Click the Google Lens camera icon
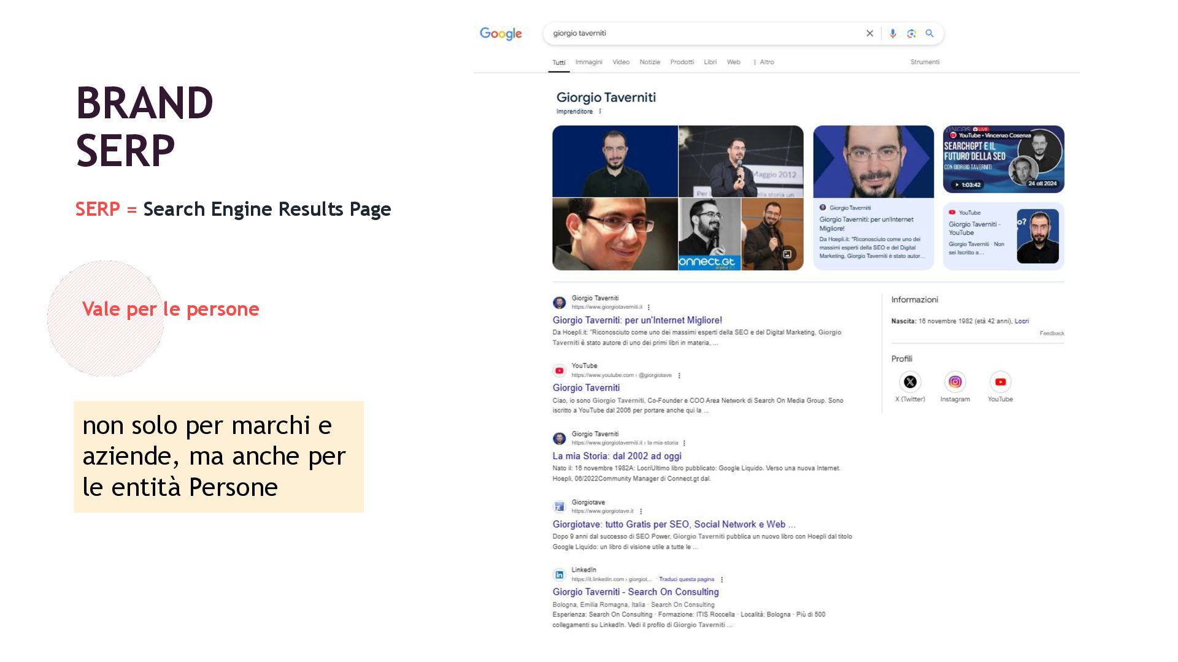Screen dimensions: 1178x662 point(911,34)
